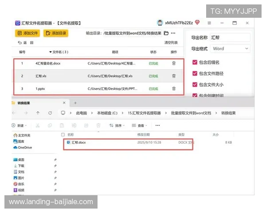The height and width of the screenshot is (213, 266).
Task: Expand chevron after 本地磁盘 (C:) breadcrumb
Action: click(x=122, y=113)
